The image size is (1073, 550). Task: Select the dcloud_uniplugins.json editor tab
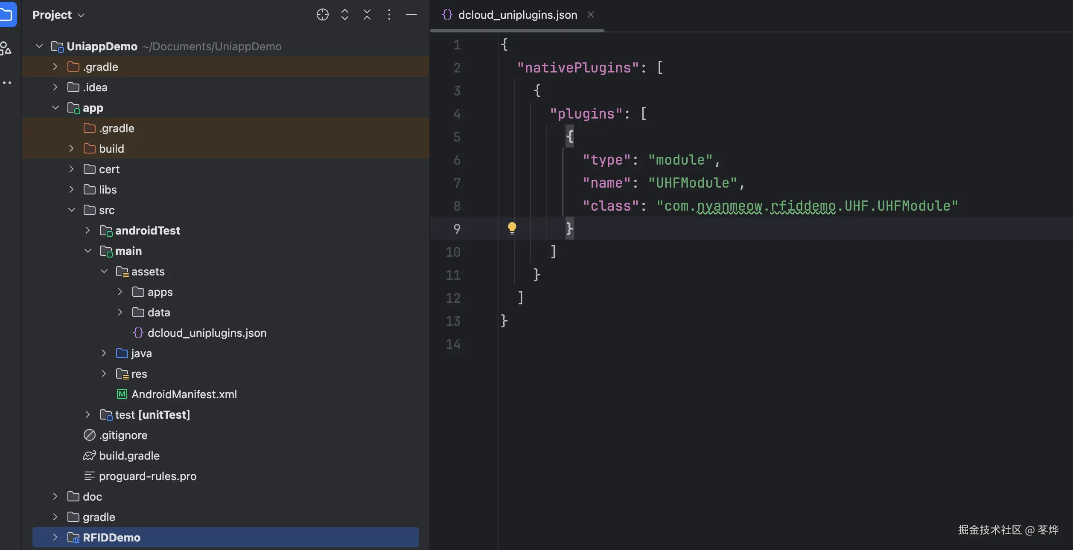[517, 15]
